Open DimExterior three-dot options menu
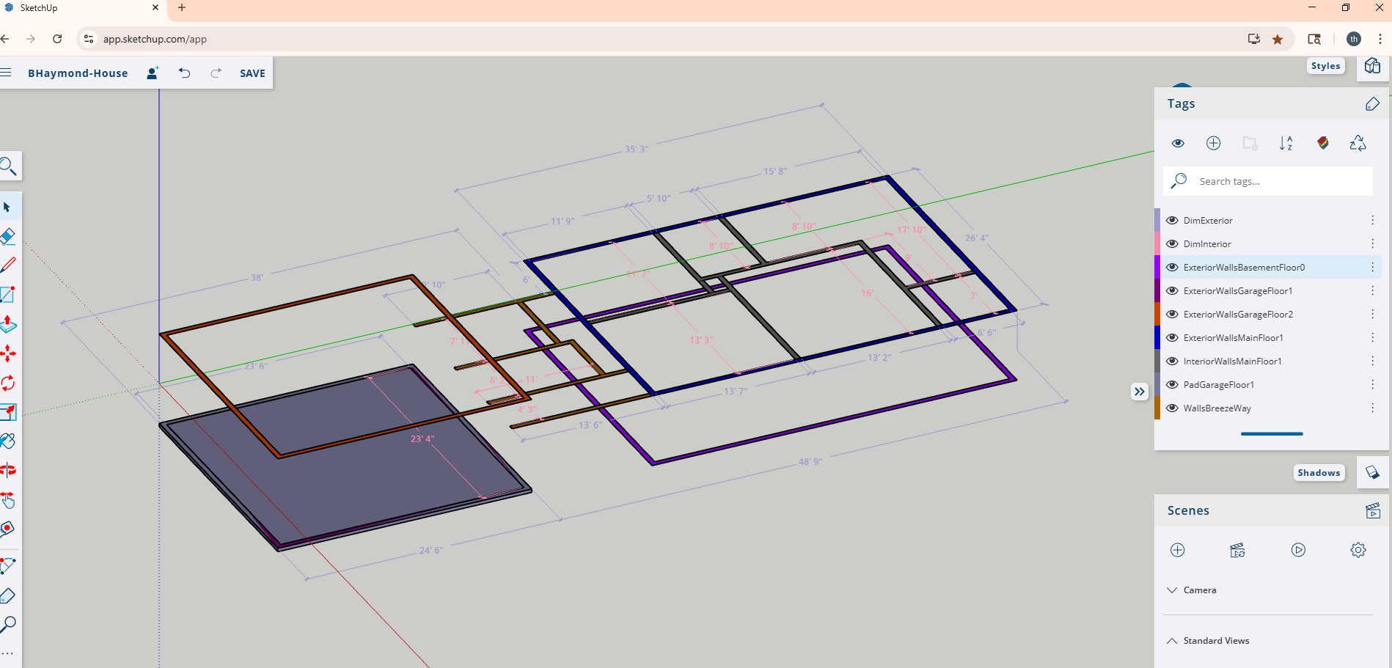The image size is (1392, 668). tap(1372, 220)
